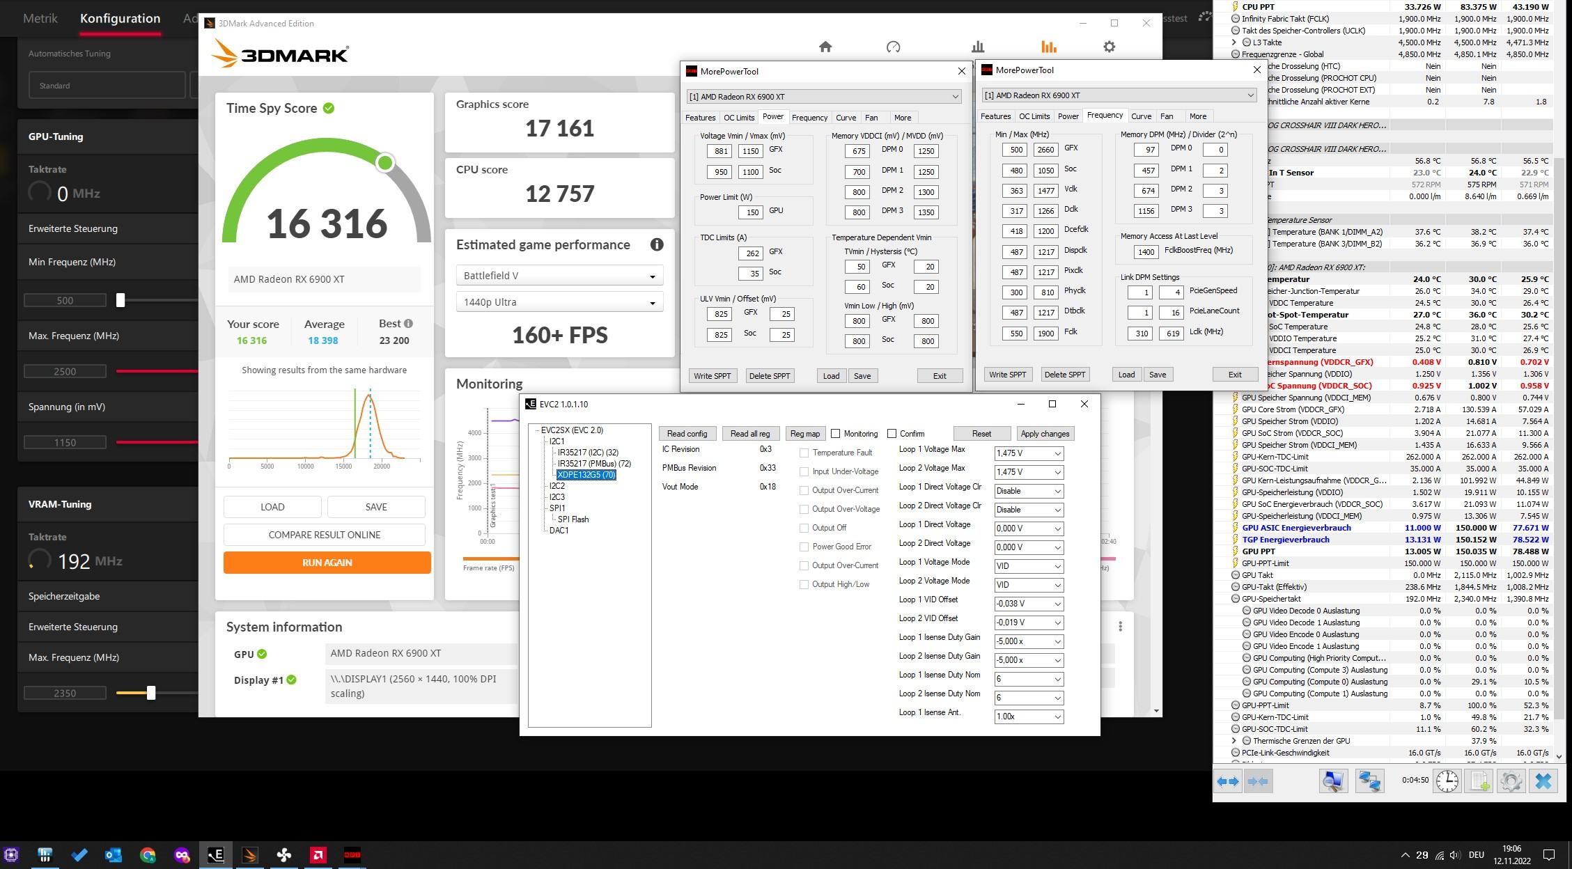Open Outlook from the taskbar
1572x869 pixels.
click(114, 854)
